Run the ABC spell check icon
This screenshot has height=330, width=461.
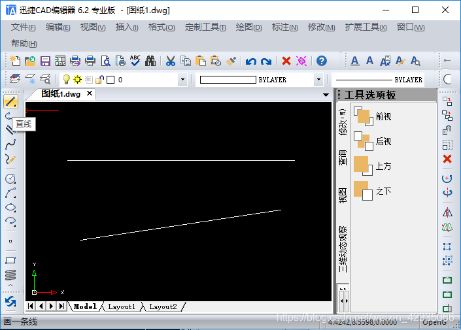point(135,61)
